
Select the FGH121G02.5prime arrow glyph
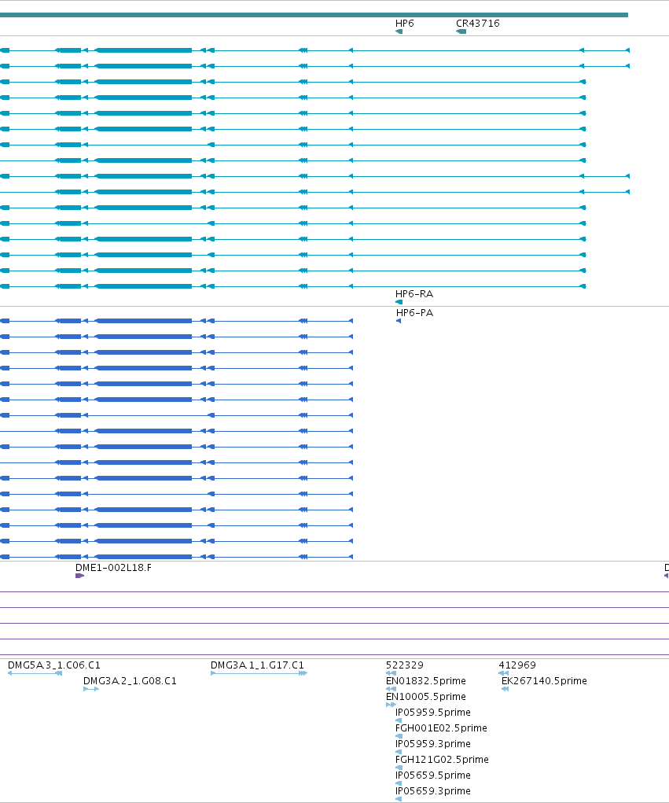coord(399,768)
